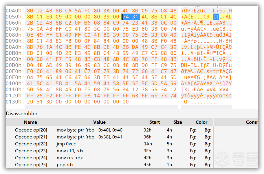264x174 pixels.
Task: Click the 1h size cell of op[25]
Action: tap(169, 165)
